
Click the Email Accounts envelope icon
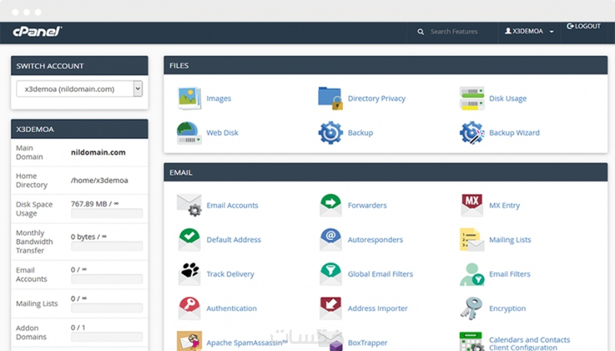click(x=189, y=205)
